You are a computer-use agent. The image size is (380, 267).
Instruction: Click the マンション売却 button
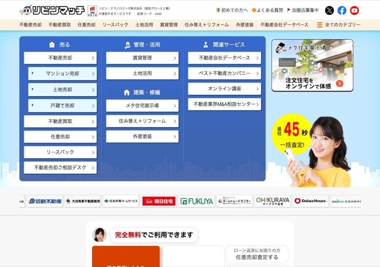click(62, 73)
